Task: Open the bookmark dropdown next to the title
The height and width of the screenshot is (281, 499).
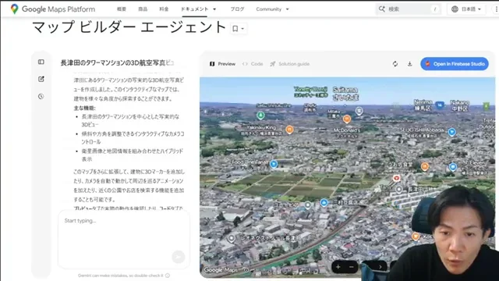Action: point(238,29)
